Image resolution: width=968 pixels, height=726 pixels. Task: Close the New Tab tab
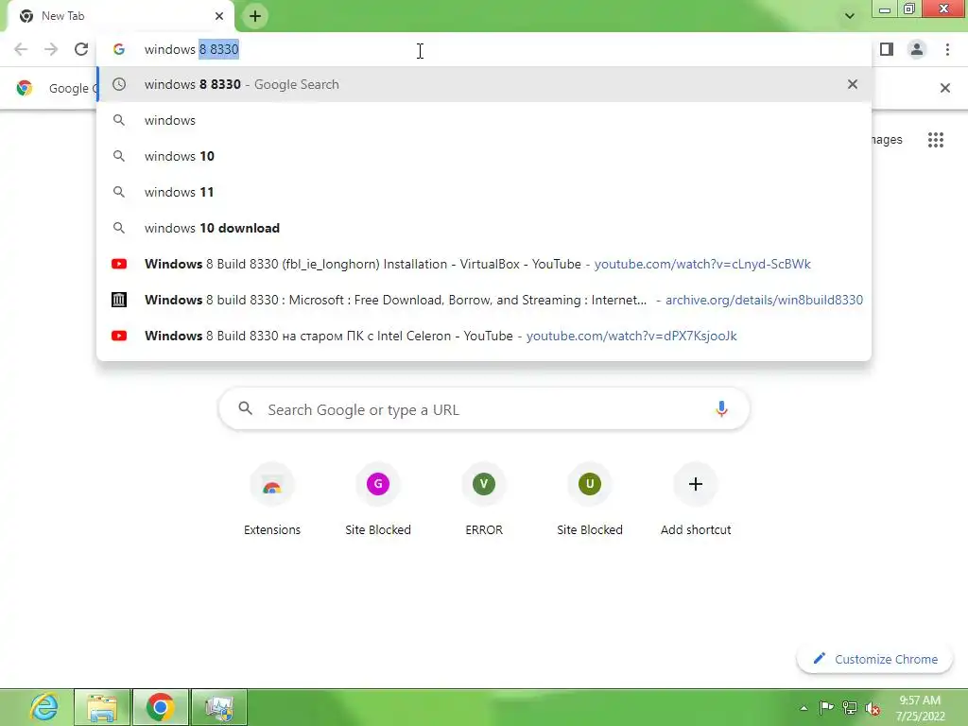tap(219, 16)
